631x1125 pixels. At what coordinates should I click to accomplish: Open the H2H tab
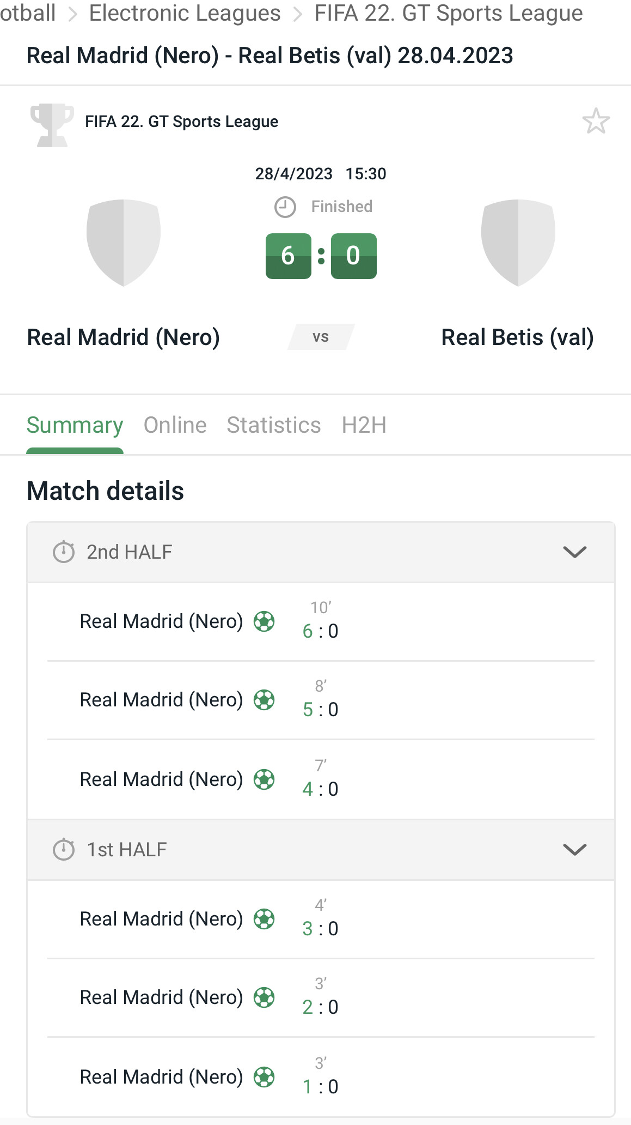point(364,425)
